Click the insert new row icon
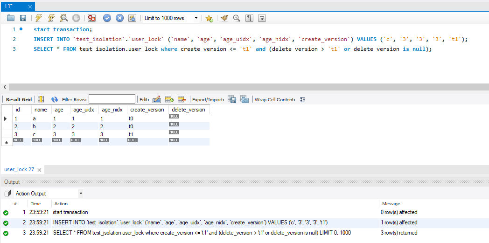Image resolution: width=489 pixels, height=243 pixels. pos(169,99)
